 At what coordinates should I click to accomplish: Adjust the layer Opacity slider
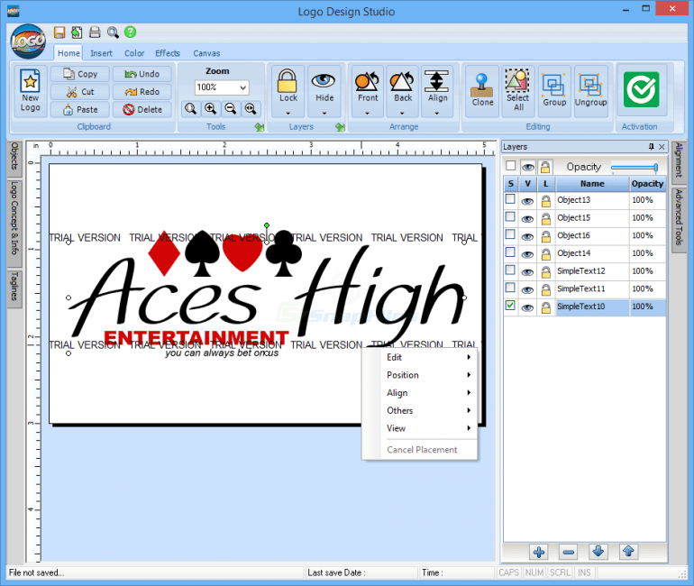pyautogui.click(x=635, y=167)
